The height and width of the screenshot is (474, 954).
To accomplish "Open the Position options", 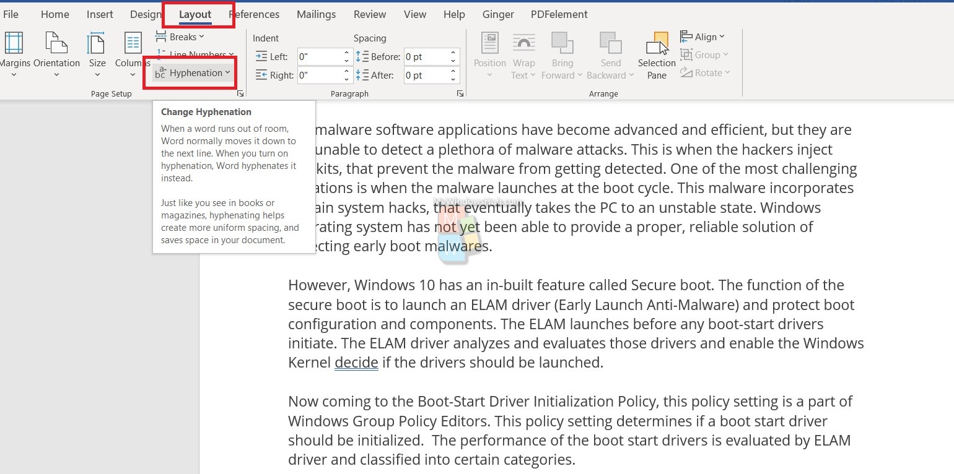I will (x=489, y=56).
